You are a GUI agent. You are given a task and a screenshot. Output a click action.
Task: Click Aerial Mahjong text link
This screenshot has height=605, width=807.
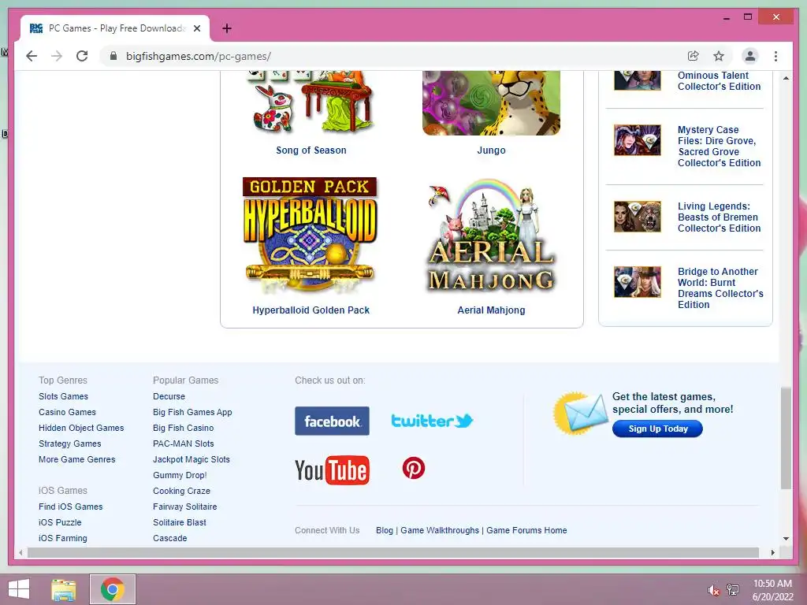(491, 310)
